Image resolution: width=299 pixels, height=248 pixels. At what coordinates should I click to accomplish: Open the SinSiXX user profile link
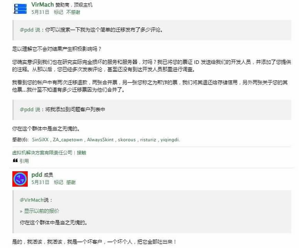(40, 140)
